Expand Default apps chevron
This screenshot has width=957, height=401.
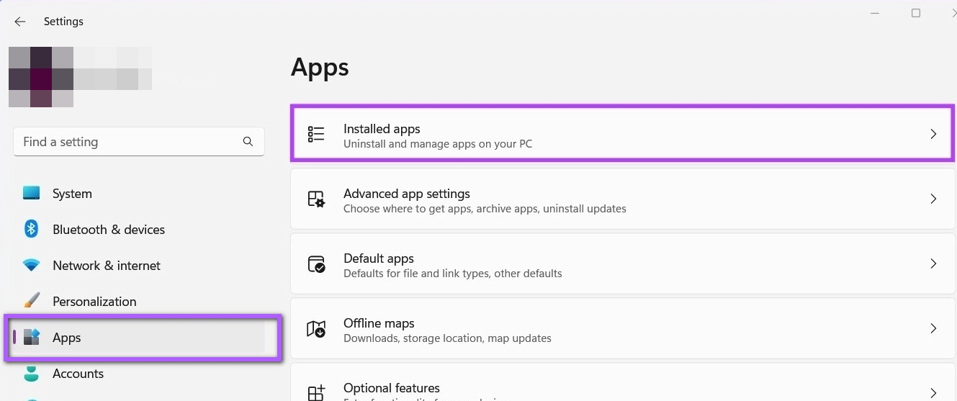(933, 263)
